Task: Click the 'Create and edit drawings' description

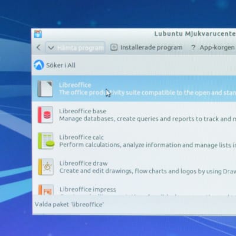Action: pos(147,171)
